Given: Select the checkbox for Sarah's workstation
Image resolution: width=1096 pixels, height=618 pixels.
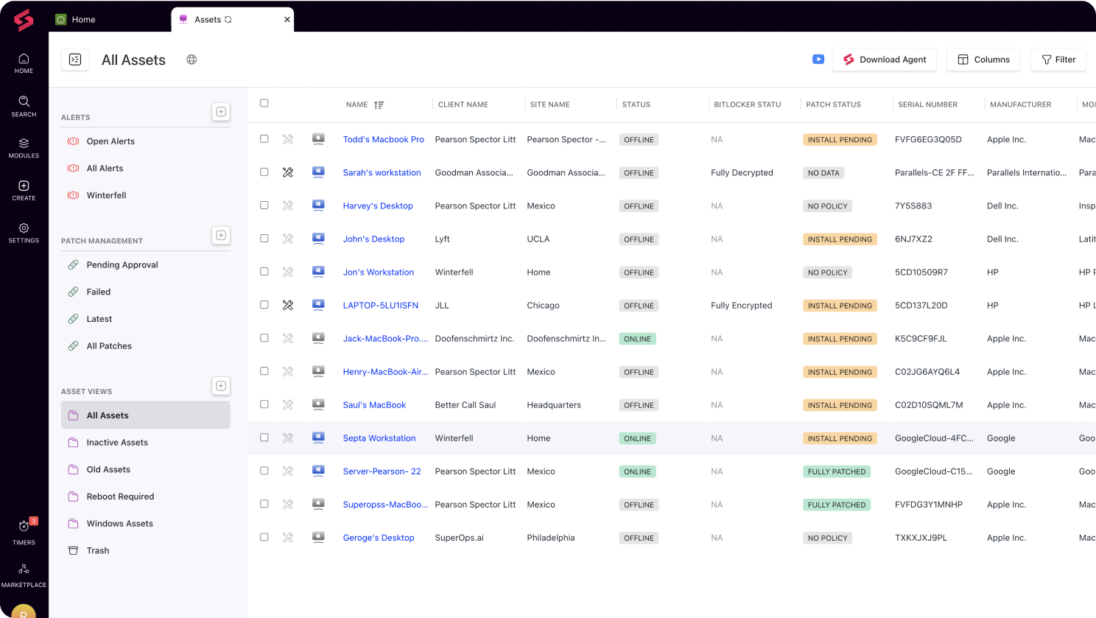Looking at the screenshot, I should [264, 172].
